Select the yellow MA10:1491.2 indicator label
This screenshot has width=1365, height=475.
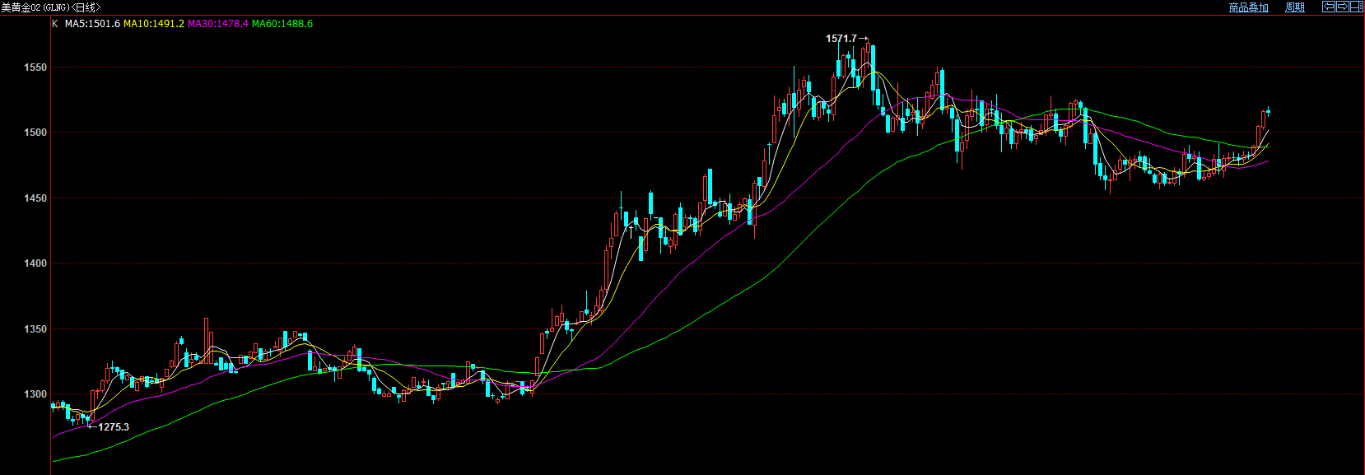[x=153, y=24]
